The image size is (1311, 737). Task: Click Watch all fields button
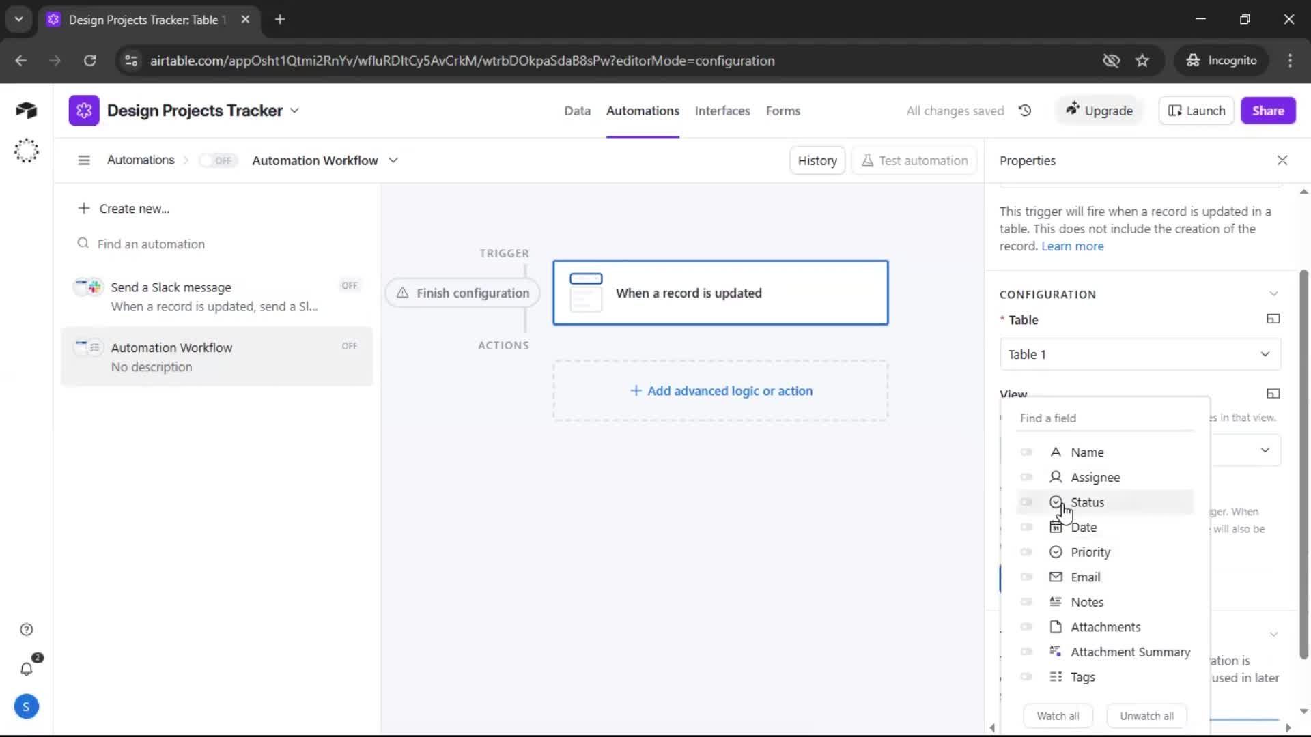point(1058,716)
